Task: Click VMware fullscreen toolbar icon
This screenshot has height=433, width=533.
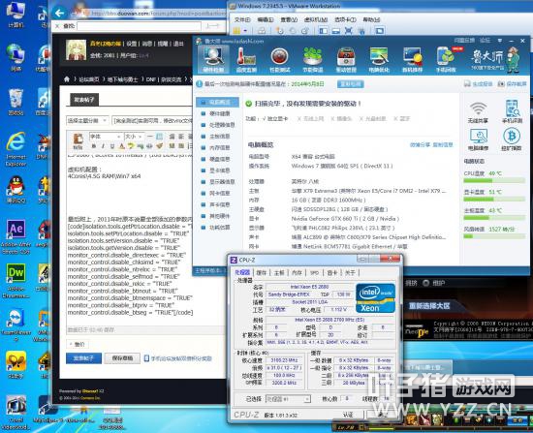Action: [x=348, y=31]
